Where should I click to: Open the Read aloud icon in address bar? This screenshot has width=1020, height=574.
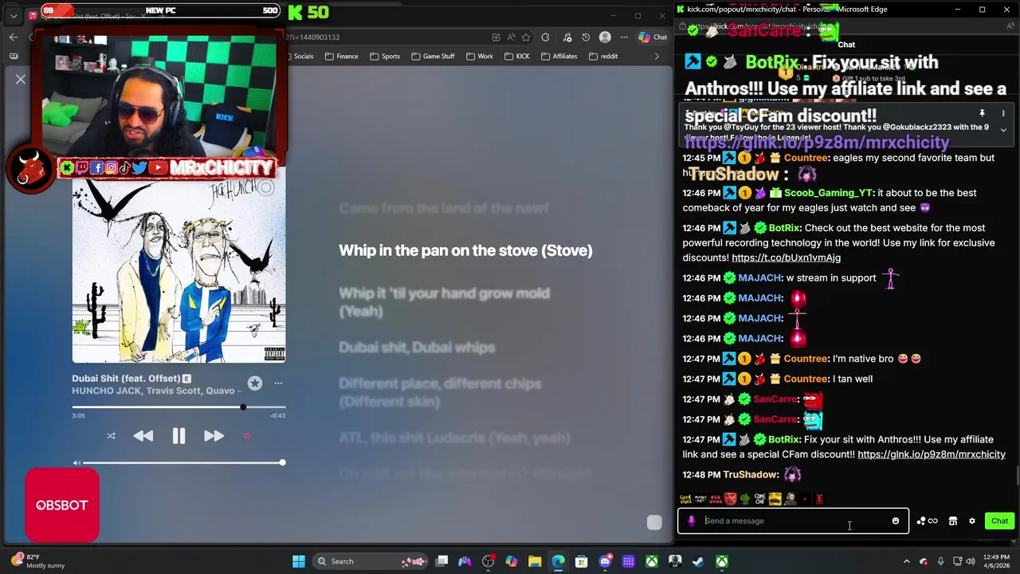coord(511,37)
